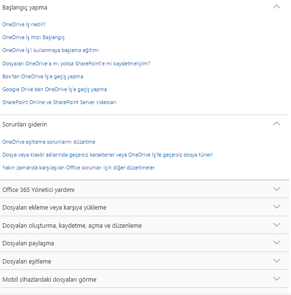Open OneDrive eşitleme sorunlarını düzeltme link
This screenshot has width=291, height=295.
(49, 142)
